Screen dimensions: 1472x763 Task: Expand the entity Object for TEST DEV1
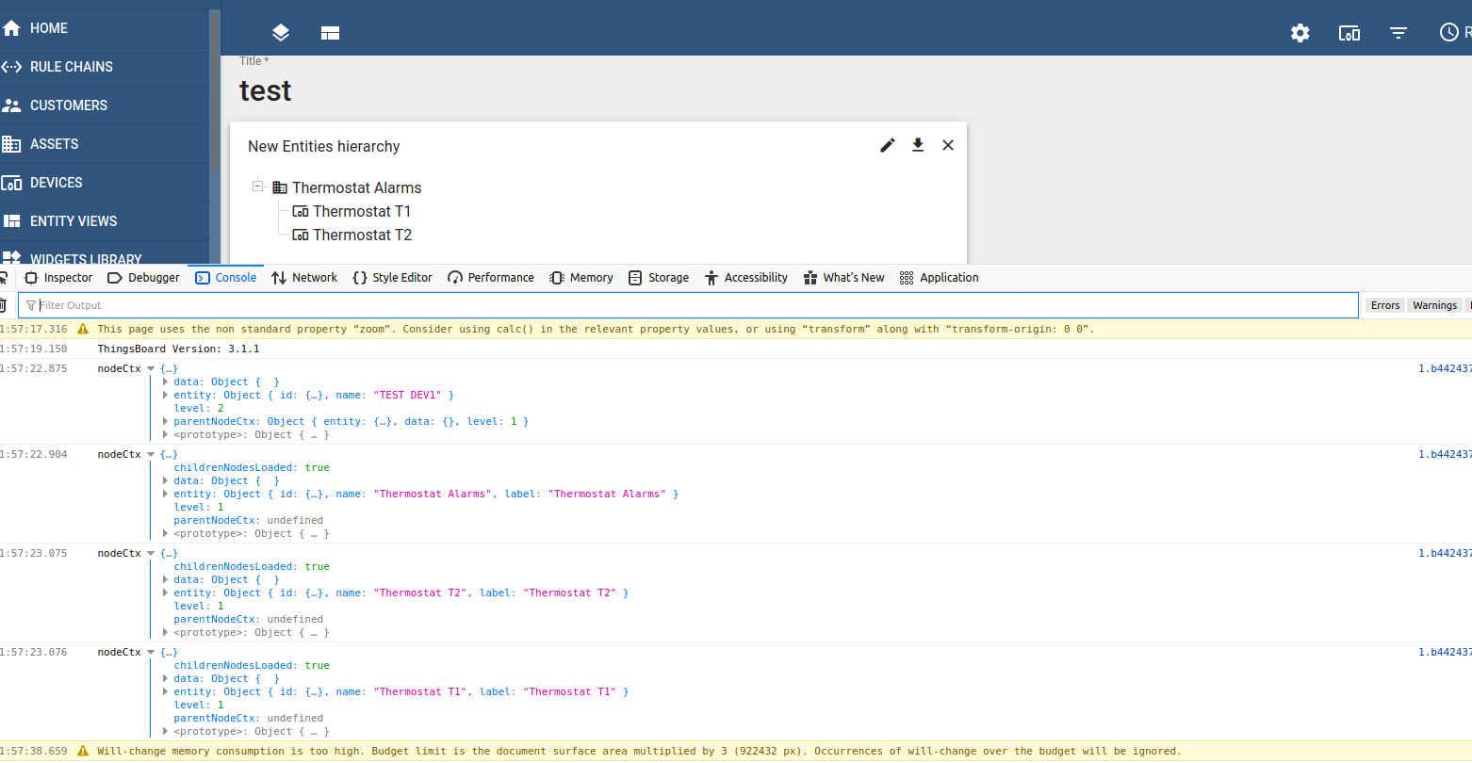(166, 395)
